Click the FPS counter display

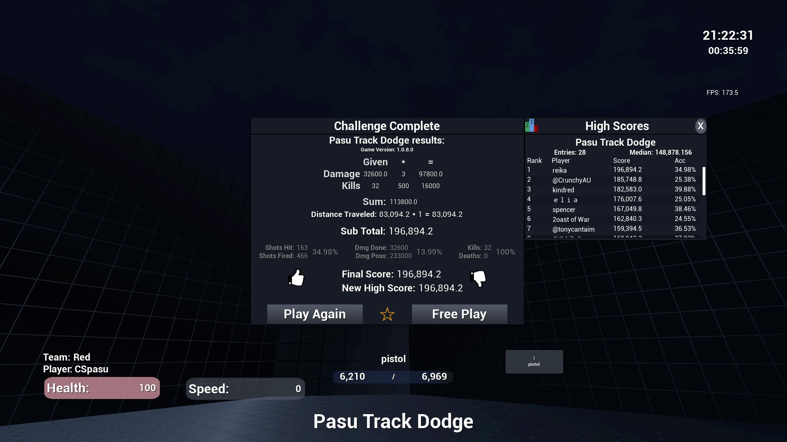click(x=722, y=92)
